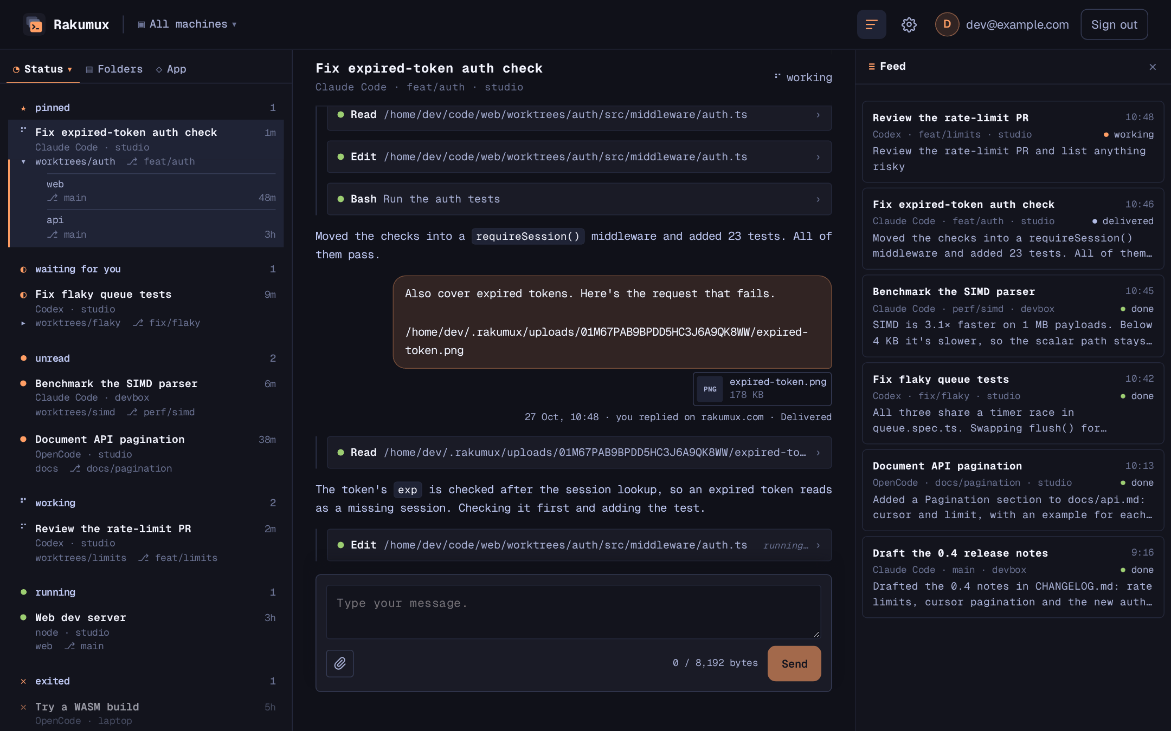Switch to the Folders tab
Viewport: 1171px width, 731px height.
114,69
